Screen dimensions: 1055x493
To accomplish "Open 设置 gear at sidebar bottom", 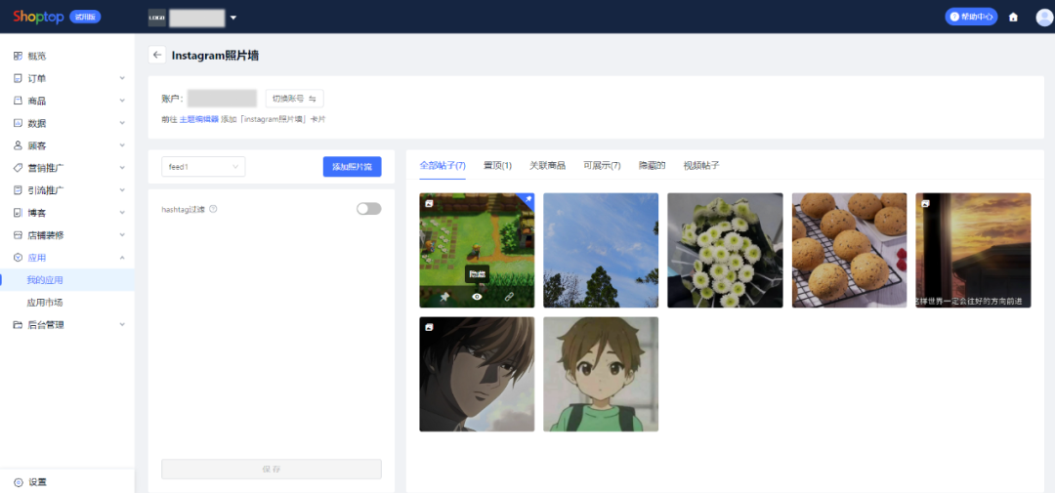I will pos(19,482).
